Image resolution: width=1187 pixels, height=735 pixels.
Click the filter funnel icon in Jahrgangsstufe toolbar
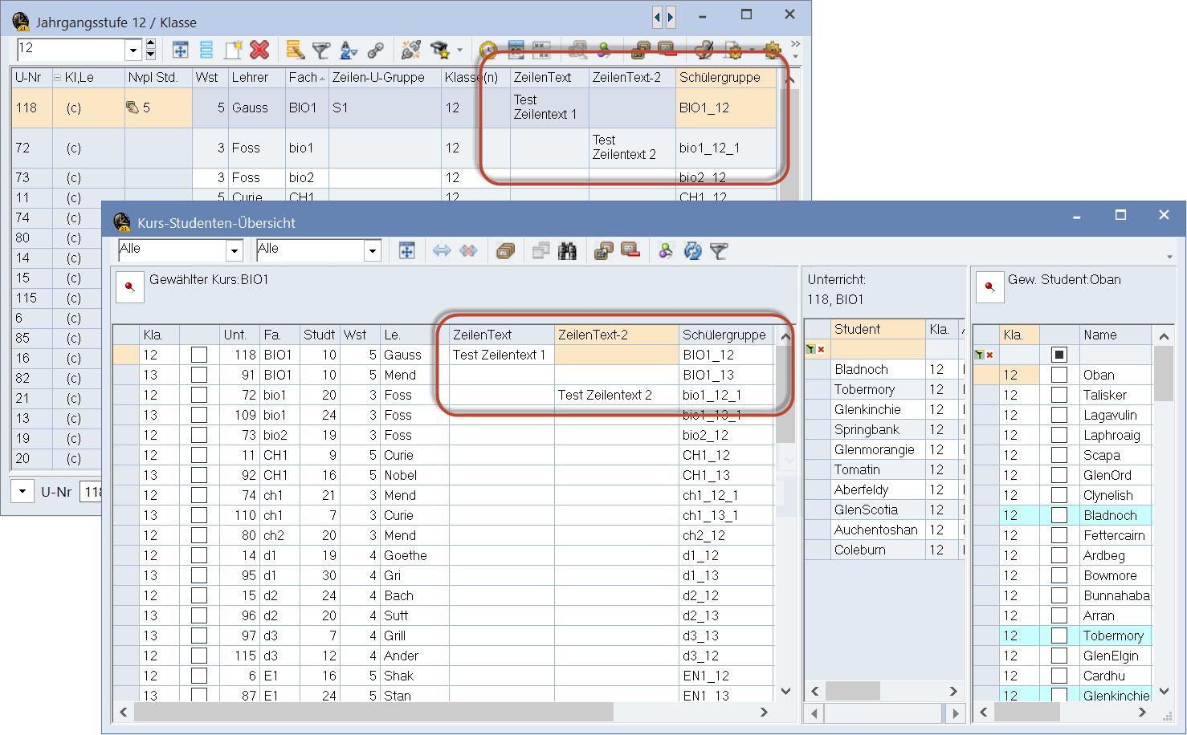click(x=321, y=51)
